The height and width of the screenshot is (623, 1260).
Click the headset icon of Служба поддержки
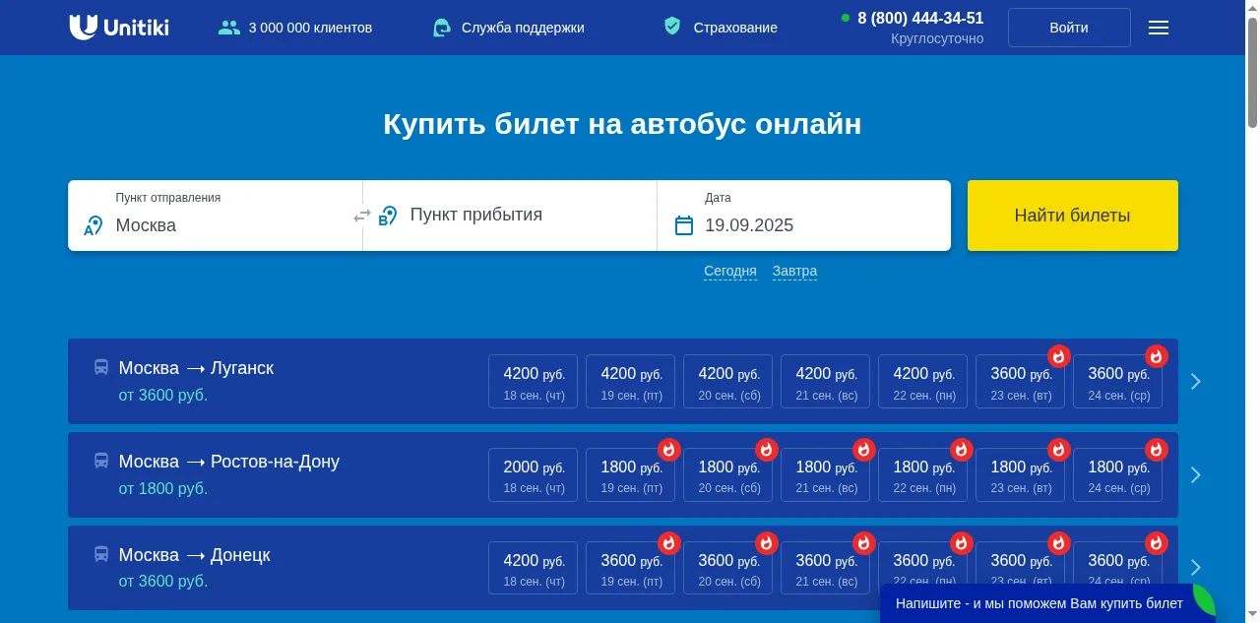pyautogui.click(x=442, y=28)
